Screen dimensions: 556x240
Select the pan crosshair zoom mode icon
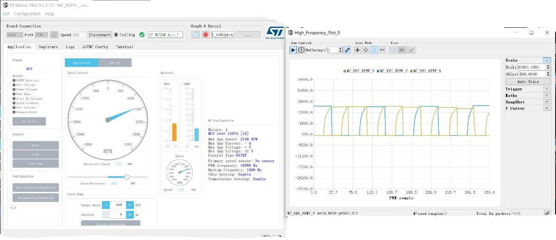(x=366, y=50)
